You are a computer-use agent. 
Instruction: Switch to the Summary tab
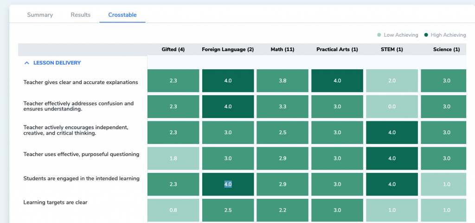(x=40, y=15)
